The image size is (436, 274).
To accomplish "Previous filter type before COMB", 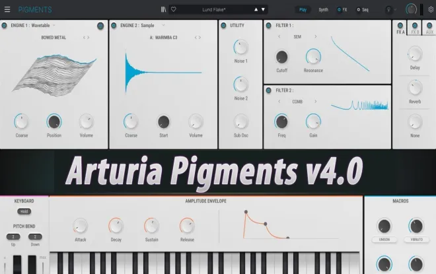I will coord(279,102).
